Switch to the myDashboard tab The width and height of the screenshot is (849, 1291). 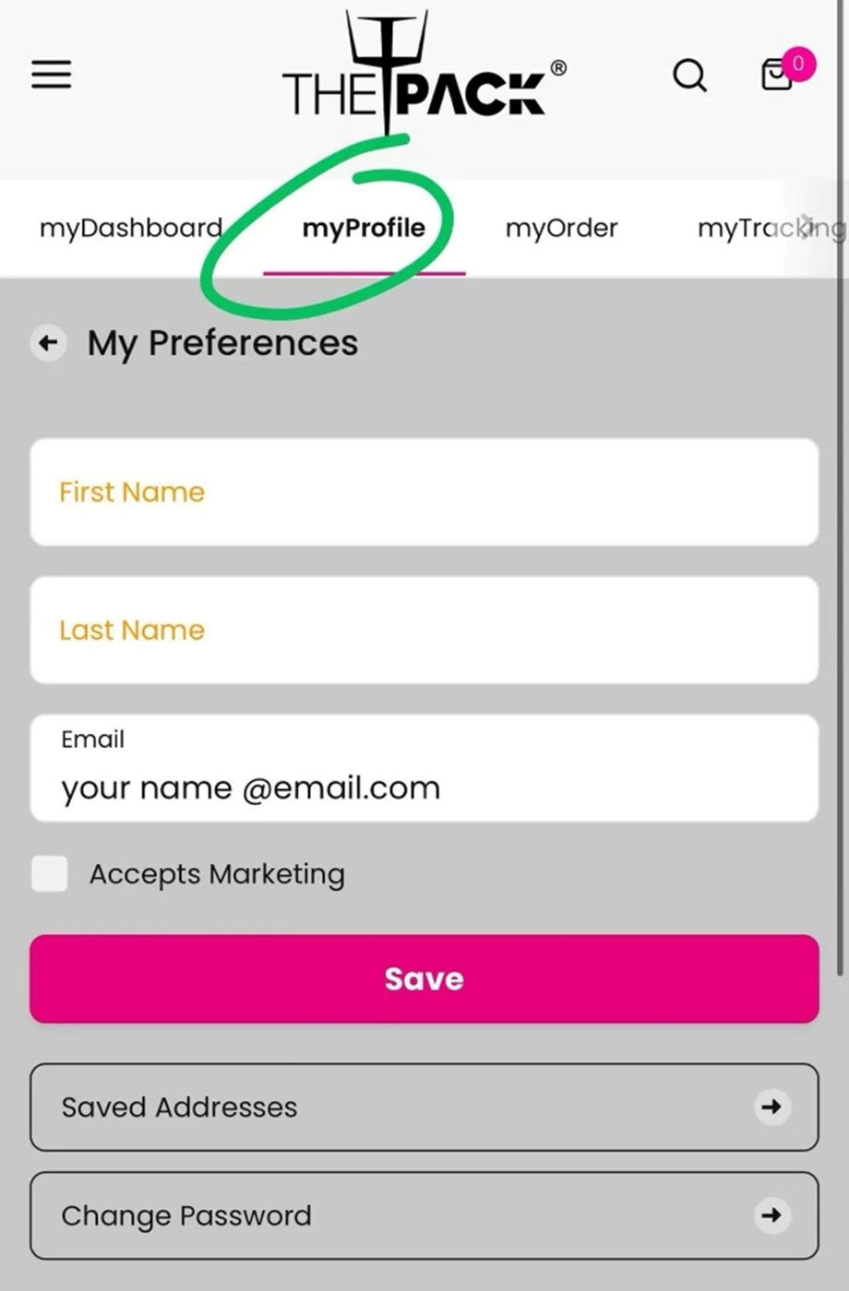(131, 228)
